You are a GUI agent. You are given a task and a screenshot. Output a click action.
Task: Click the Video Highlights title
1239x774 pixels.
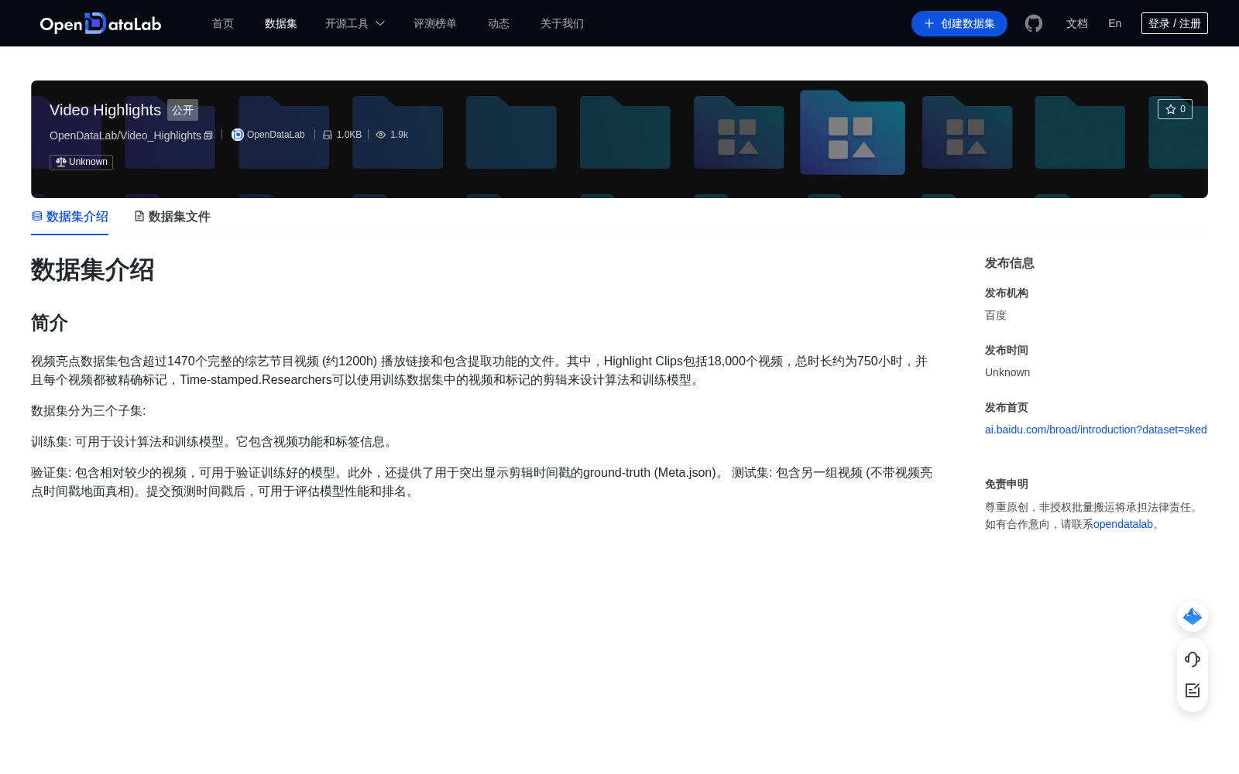pyautogui.click(x=105, y=110)
